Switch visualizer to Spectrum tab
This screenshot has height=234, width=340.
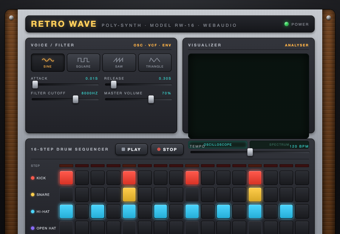coord(279,145)
